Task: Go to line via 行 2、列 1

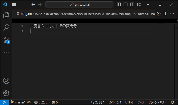Action: (98, 102)
